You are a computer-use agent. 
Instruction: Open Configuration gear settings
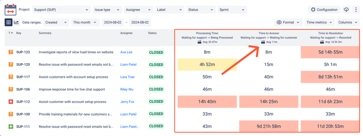pos(324,10)
